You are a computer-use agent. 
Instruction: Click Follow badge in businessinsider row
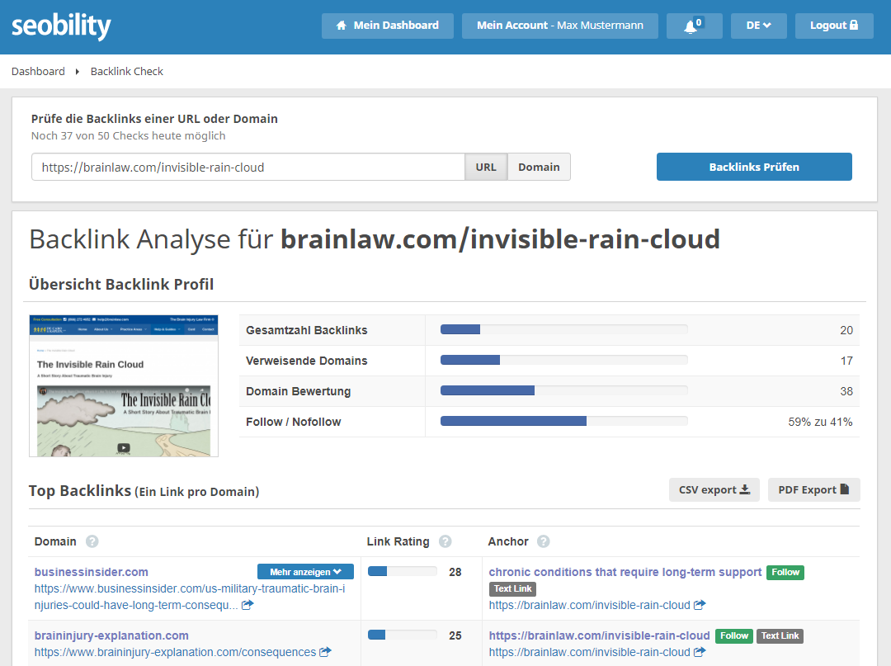(785, 572)
